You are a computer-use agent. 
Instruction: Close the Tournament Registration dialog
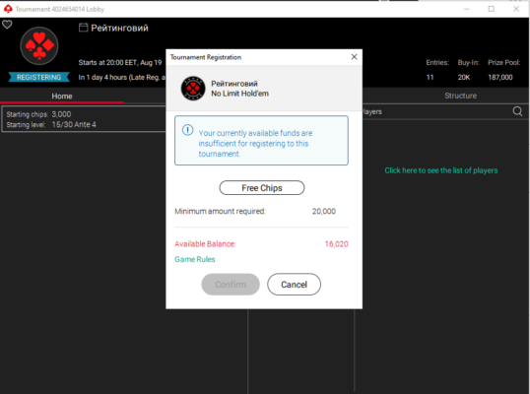[x=354, y=57]
